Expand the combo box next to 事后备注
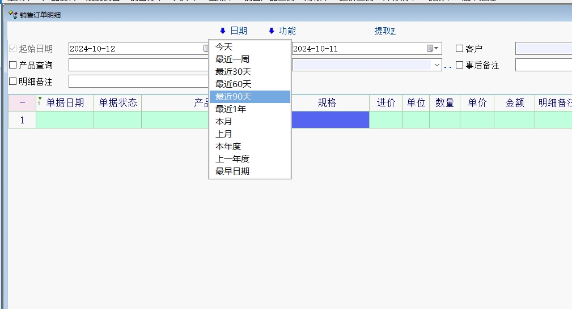Screen dimensions: 572x309 pos(437,65)
